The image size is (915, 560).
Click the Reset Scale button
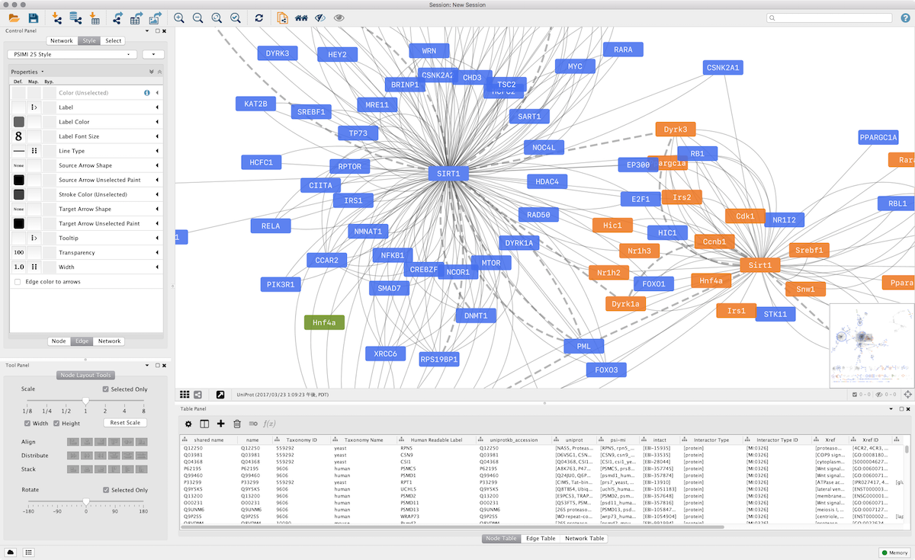[124, 422]
